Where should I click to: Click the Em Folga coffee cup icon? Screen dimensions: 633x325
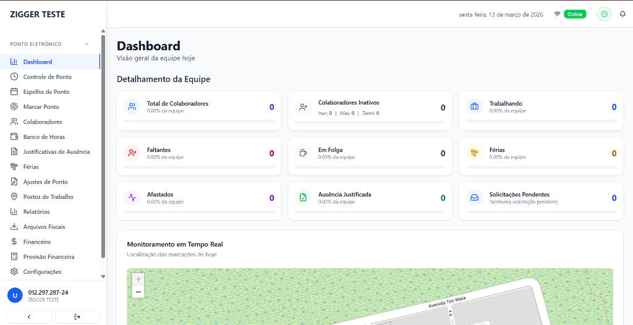pyautogui.click(x=303, y=153)
